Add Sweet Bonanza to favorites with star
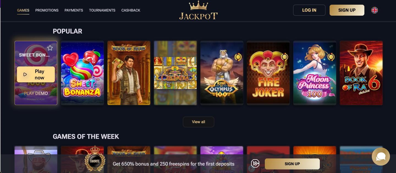This screenshot has width=396, height=173. 50,48
